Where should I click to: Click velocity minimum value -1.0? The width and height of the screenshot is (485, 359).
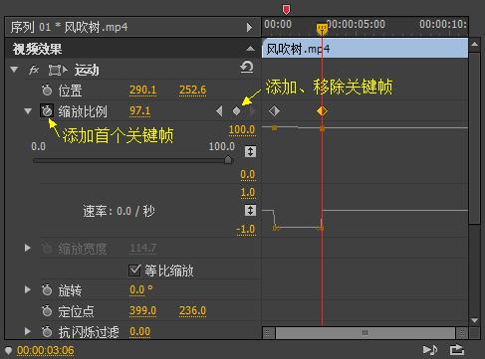click(x=245, y=229)
